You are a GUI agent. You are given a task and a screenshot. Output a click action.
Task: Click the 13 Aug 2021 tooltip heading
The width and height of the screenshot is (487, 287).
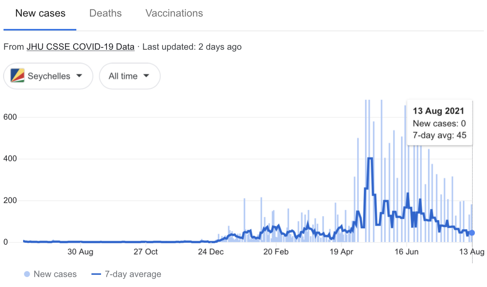pyautogui.click(x=438, y=111)
